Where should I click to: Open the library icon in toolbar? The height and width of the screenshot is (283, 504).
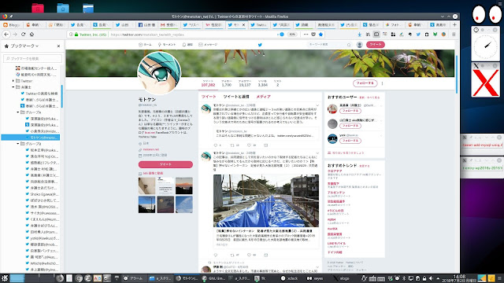coord(368,35)
